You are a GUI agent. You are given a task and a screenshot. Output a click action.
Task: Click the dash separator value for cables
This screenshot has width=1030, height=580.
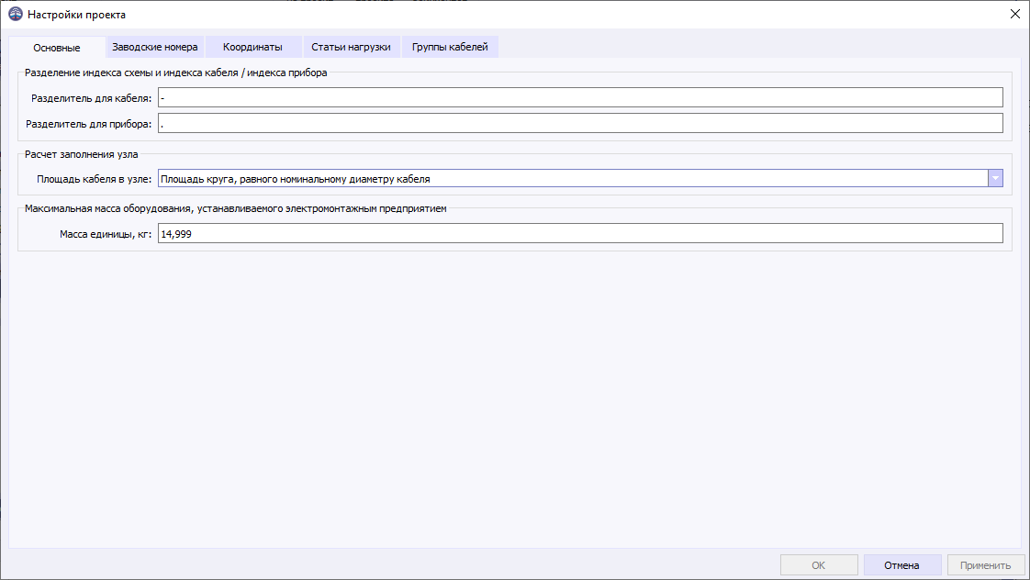[x=163, y=96]
